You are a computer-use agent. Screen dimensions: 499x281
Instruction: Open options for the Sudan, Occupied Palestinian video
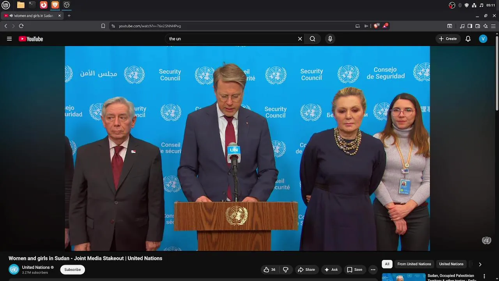pyautogui.click(x=484, y=276)
